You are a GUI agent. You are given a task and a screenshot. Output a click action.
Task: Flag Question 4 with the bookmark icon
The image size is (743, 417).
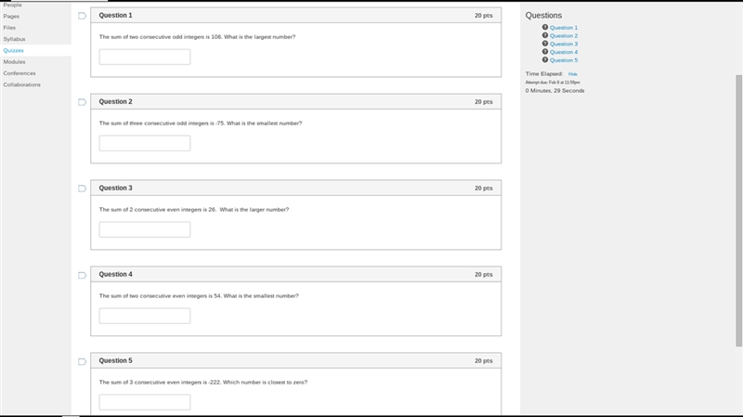(x=82, y=275)
